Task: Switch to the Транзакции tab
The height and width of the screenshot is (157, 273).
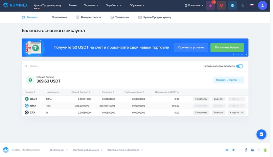Action: (120, 17)
